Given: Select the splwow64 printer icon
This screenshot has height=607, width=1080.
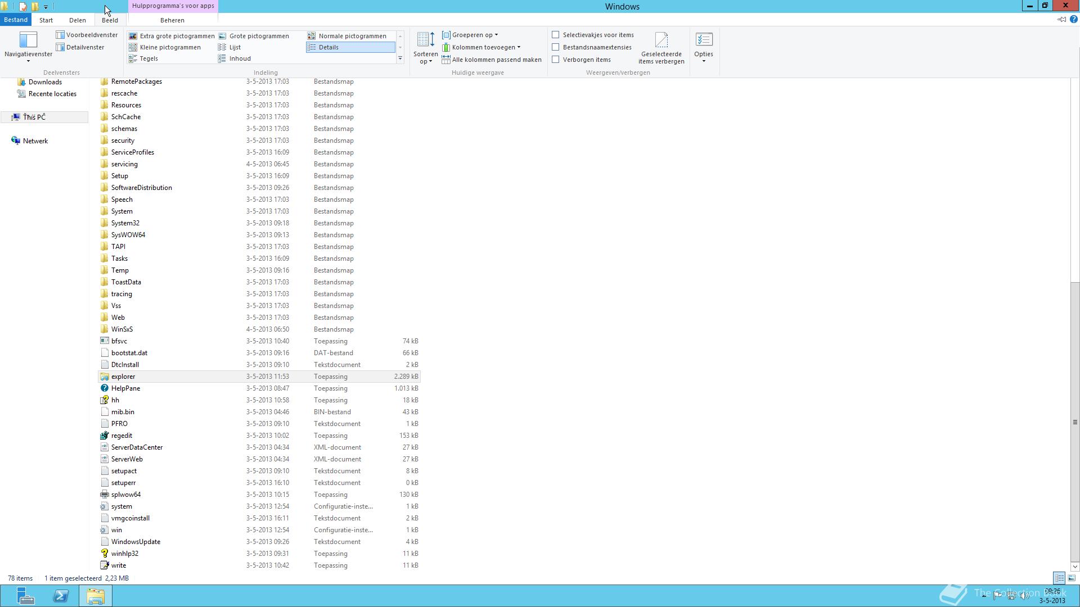Looking at the screenshot, I should tap(104, 495).
